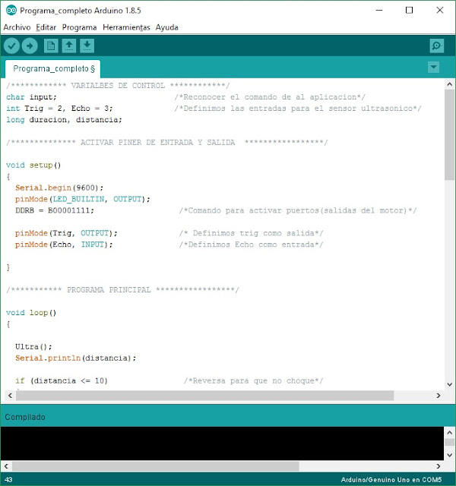Click the window title 'Programa_completo Arduino 1.8.5'
Viewport: 456px width, 486px height.
[x=81, y=11]
